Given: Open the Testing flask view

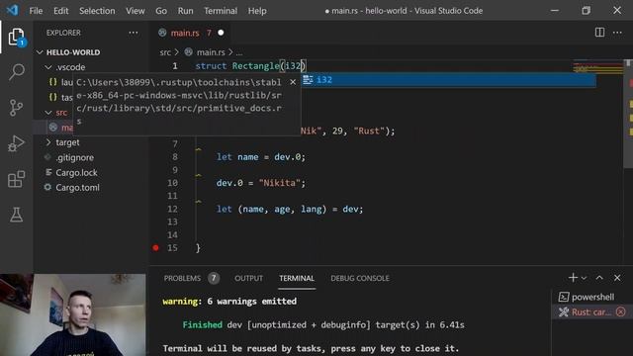Looking at the screenshot, I should coord(16,215).
